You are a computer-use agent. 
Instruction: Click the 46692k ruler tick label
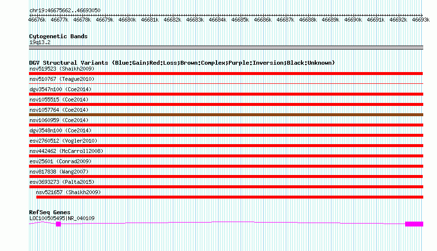tap(398, 20)
